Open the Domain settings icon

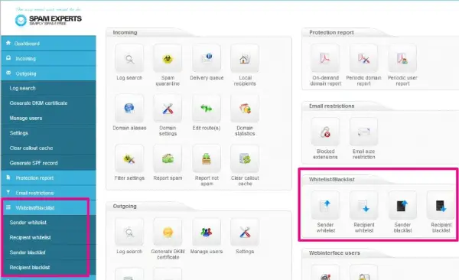(x=168, y=109)
